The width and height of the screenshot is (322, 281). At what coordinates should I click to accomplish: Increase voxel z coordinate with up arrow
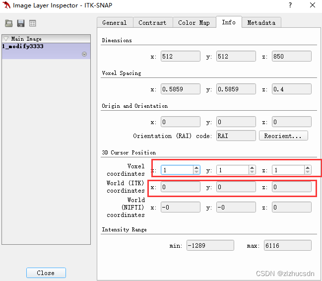(x=308, y=168)
